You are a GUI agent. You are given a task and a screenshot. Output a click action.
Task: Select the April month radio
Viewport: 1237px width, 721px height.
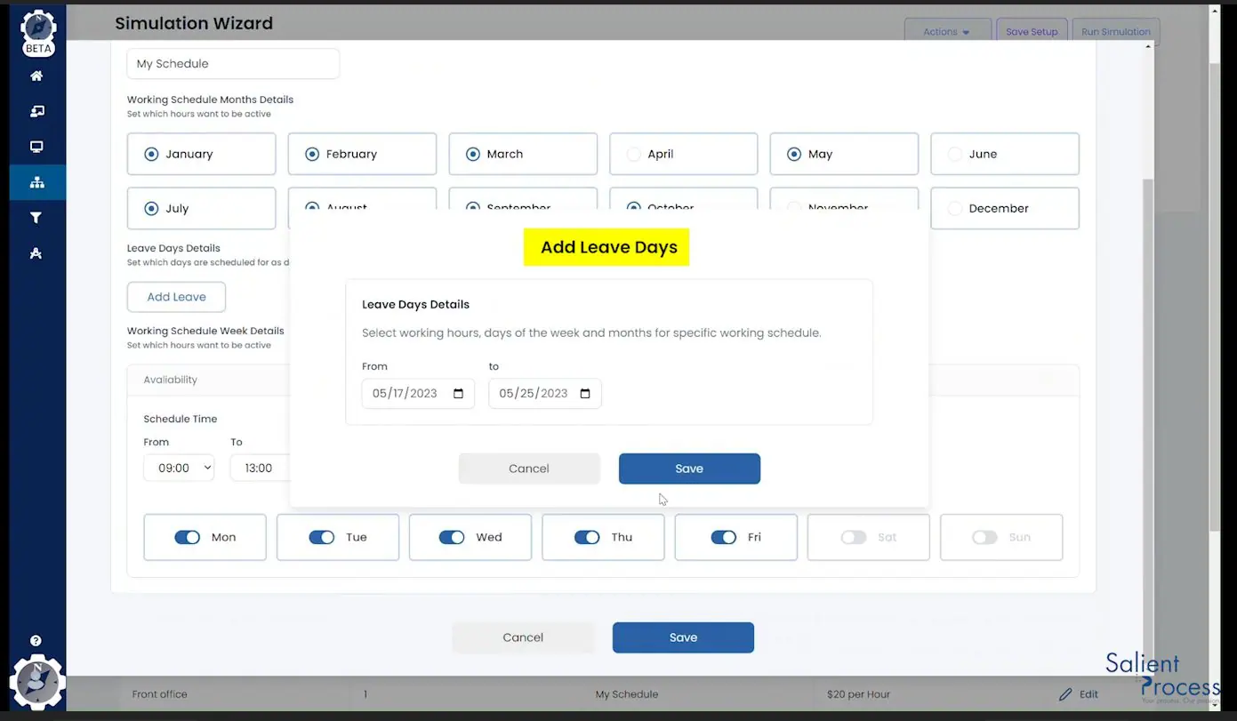click(634, 154)
